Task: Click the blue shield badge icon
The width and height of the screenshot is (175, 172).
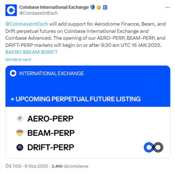Action: [92, 7]
